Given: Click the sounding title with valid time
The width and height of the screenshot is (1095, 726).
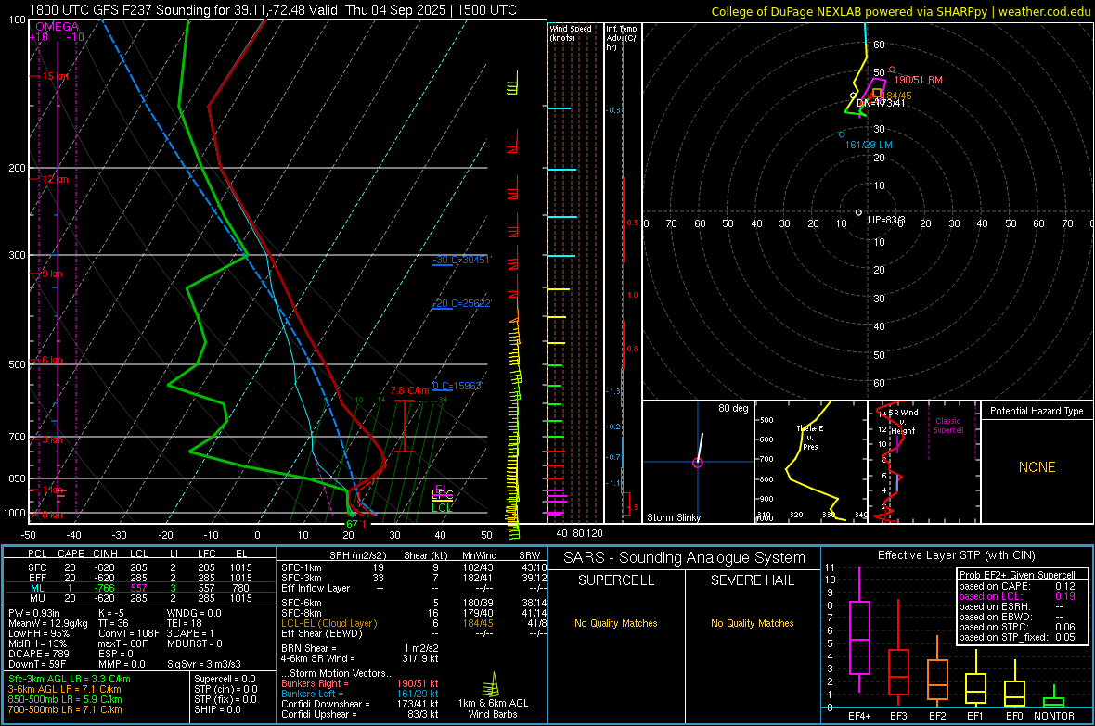Looking at the screenshot, I should click(273, 10).
